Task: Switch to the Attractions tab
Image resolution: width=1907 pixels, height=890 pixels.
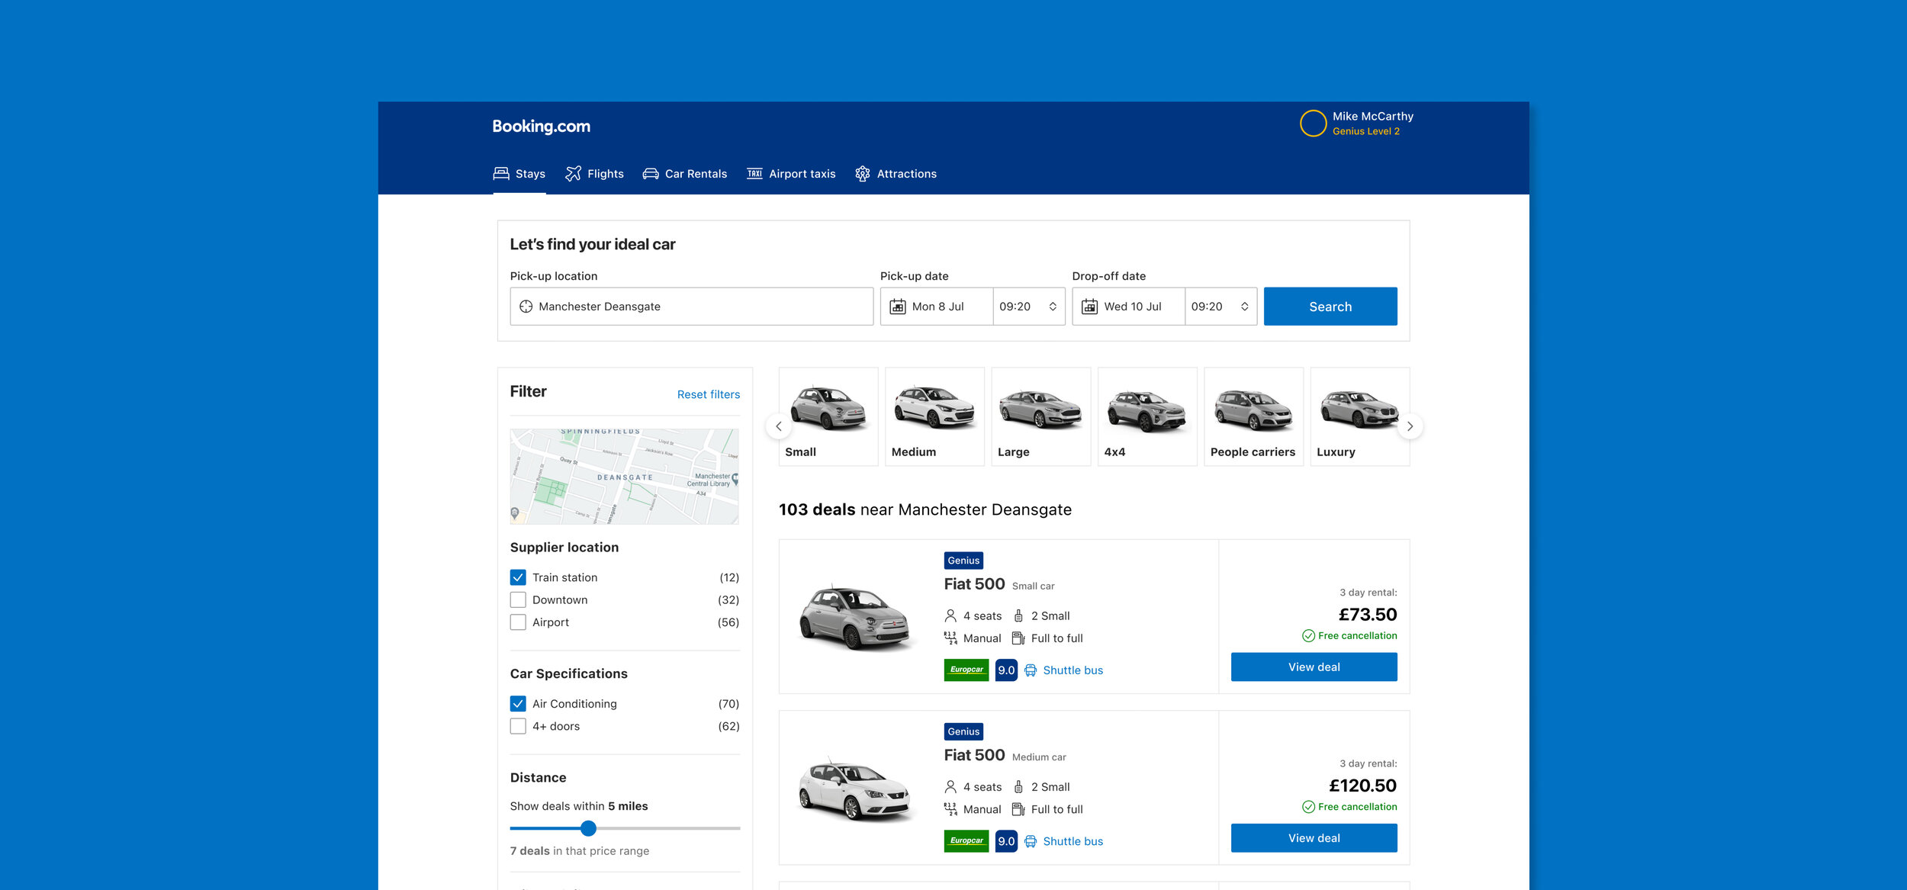Action: (896, 174)
